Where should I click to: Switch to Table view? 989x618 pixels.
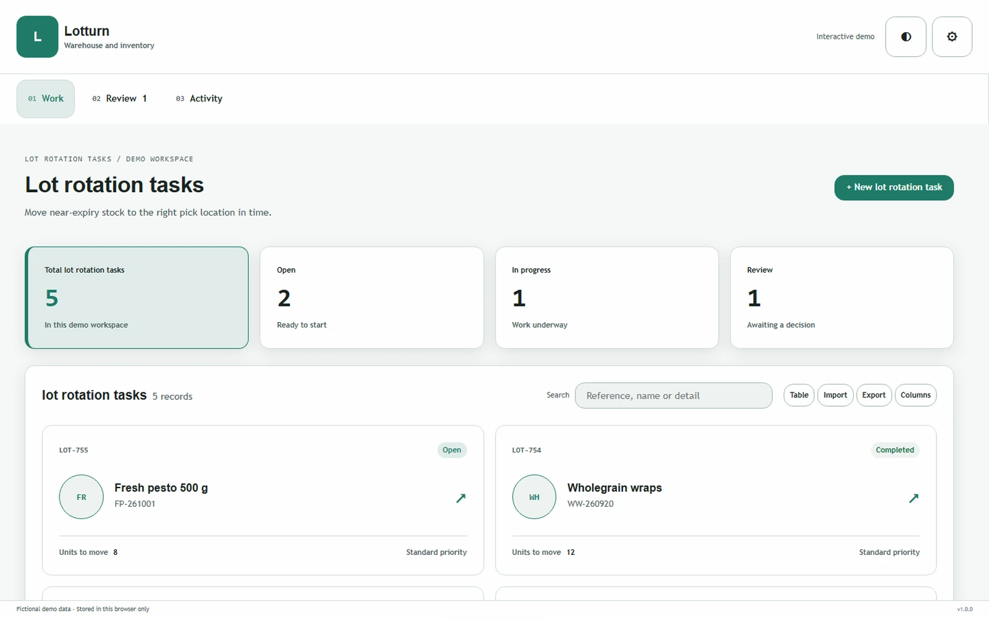(799, 395)
